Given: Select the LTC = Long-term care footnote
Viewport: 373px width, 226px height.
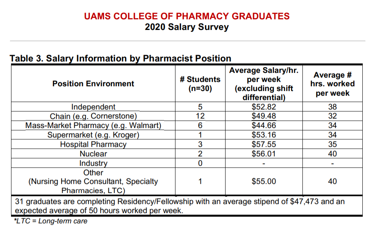Looking at the screenshot, I should 51,221.
